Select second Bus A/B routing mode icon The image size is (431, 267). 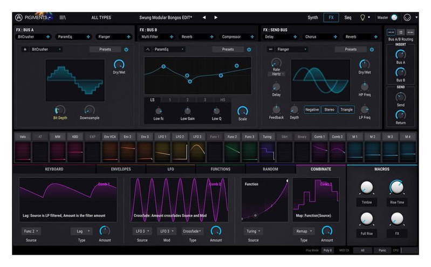point(400,32)
